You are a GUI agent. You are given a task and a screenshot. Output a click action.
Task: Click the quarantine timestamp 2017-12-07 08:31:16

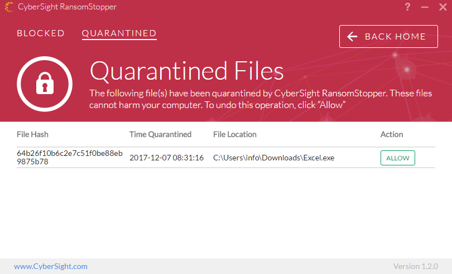point(166,158)
